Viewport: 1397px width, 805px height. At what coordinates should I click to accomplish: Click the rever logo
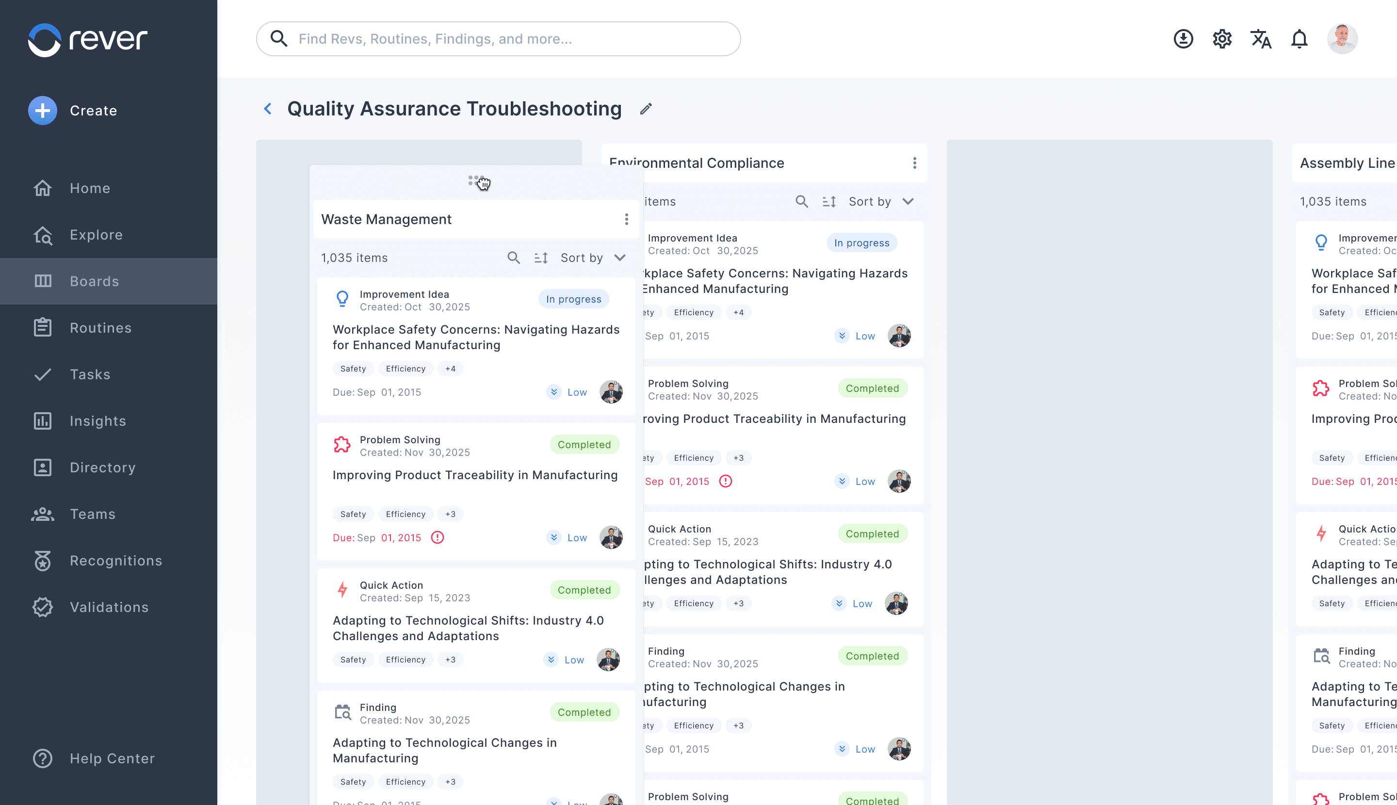[88, 39]
